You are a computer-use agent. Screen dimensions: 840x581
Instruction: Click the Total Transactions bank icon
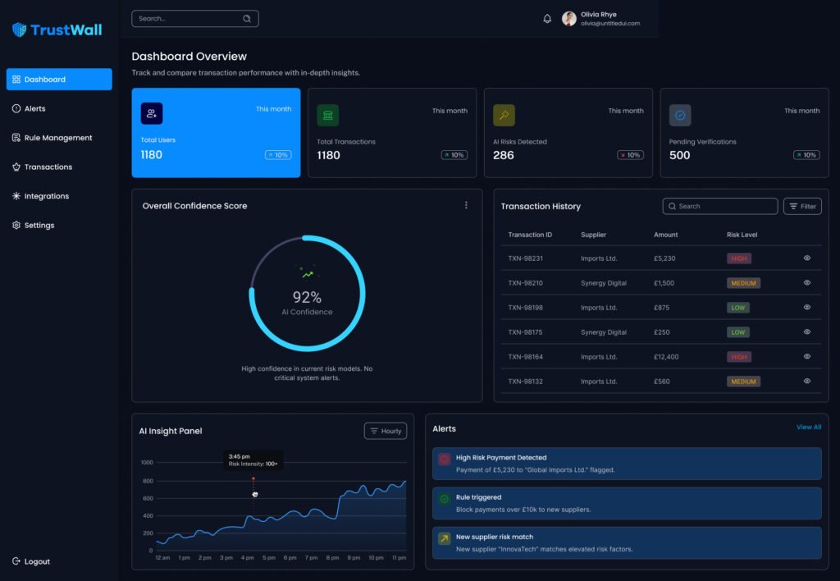point(328,115)
